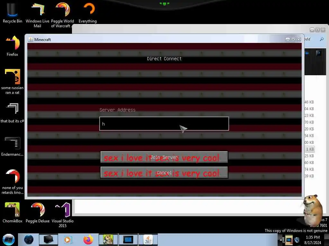Viewport: 329px width, 246px height.
Task: Switch to the Java Minecraft taskbar button
Action: tap(148, 240)
